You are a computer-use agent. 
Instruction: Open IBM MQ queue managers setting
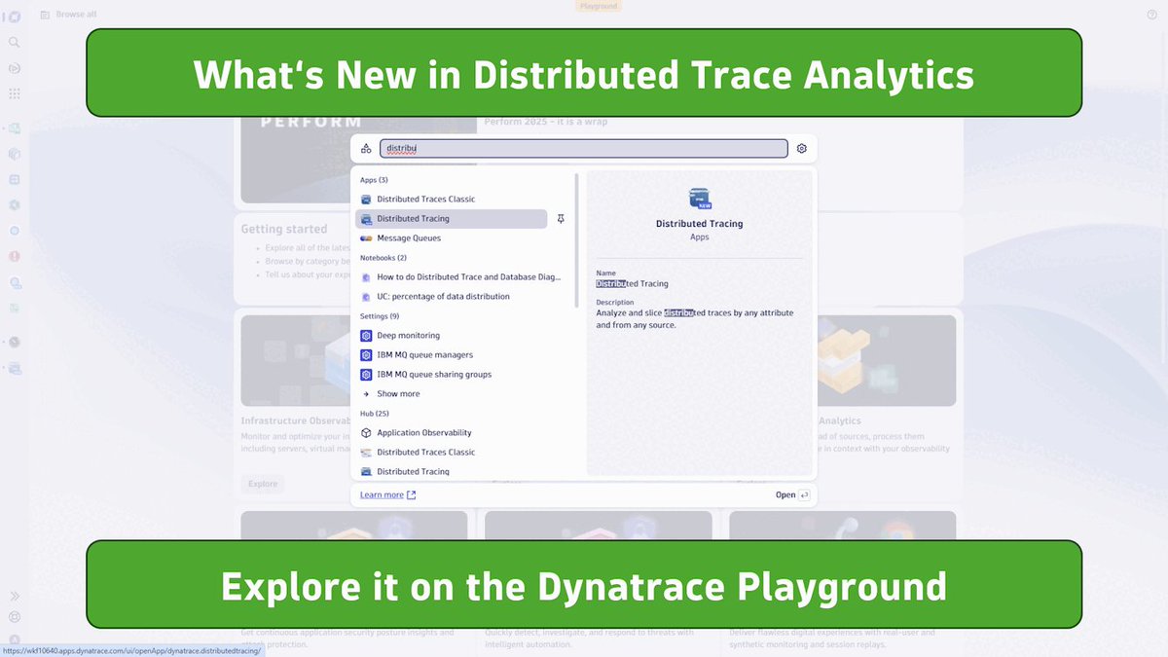(425, 354)
